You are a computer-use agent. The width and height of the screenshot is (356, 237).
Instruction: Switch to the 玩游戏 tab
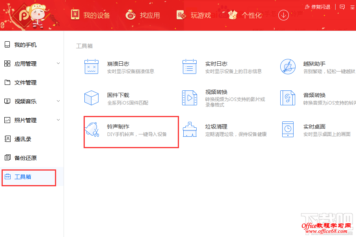pyautogui.click(x=194, y=15)
